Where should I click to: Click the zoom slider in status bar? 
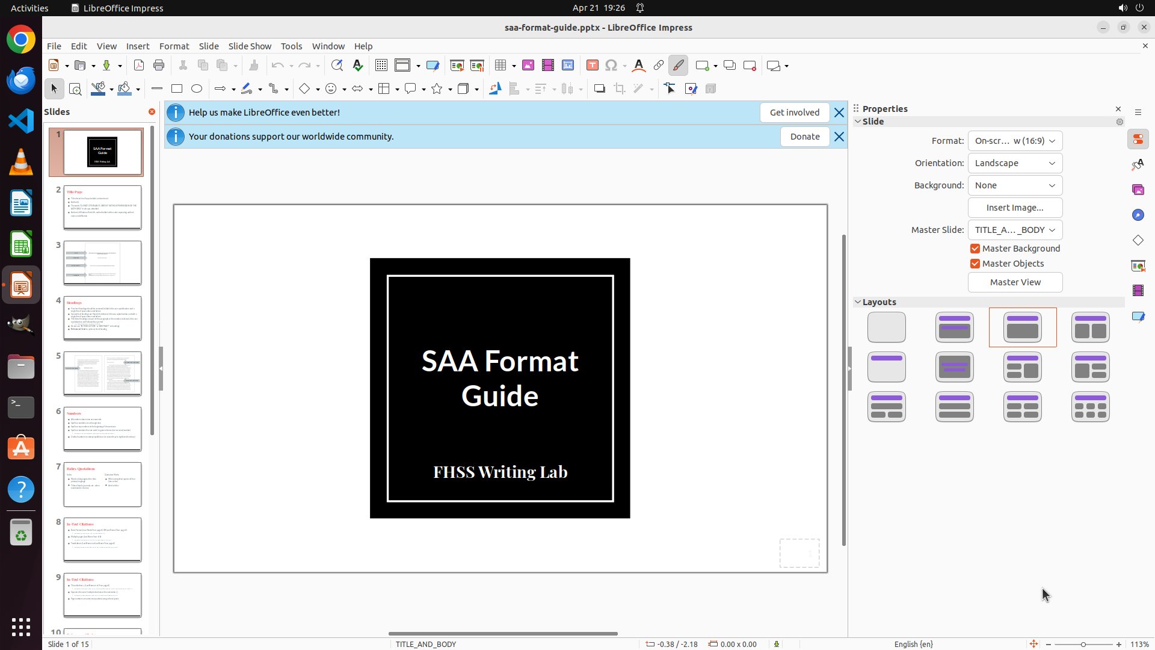(x=1083, y=644)
